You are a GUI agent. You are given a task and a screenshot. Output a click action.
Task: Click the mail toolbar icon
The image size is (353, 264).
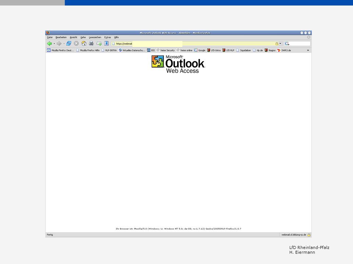coord(99,44)
